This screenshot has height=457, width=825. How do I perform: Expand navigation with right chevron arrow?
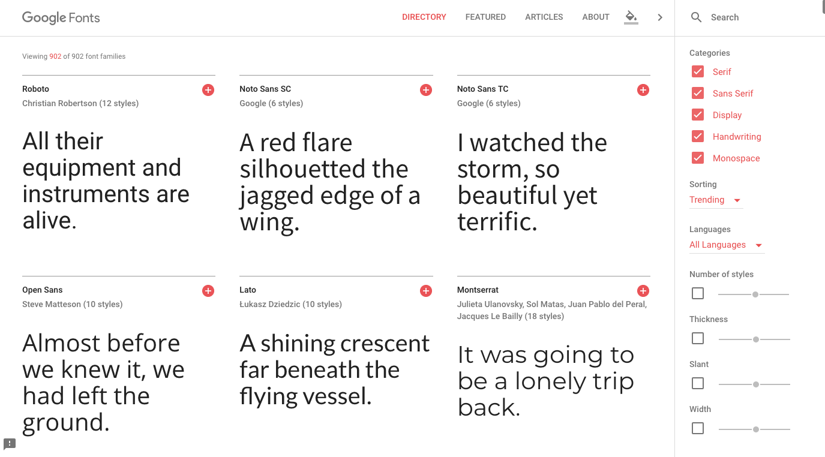point(660,17)
